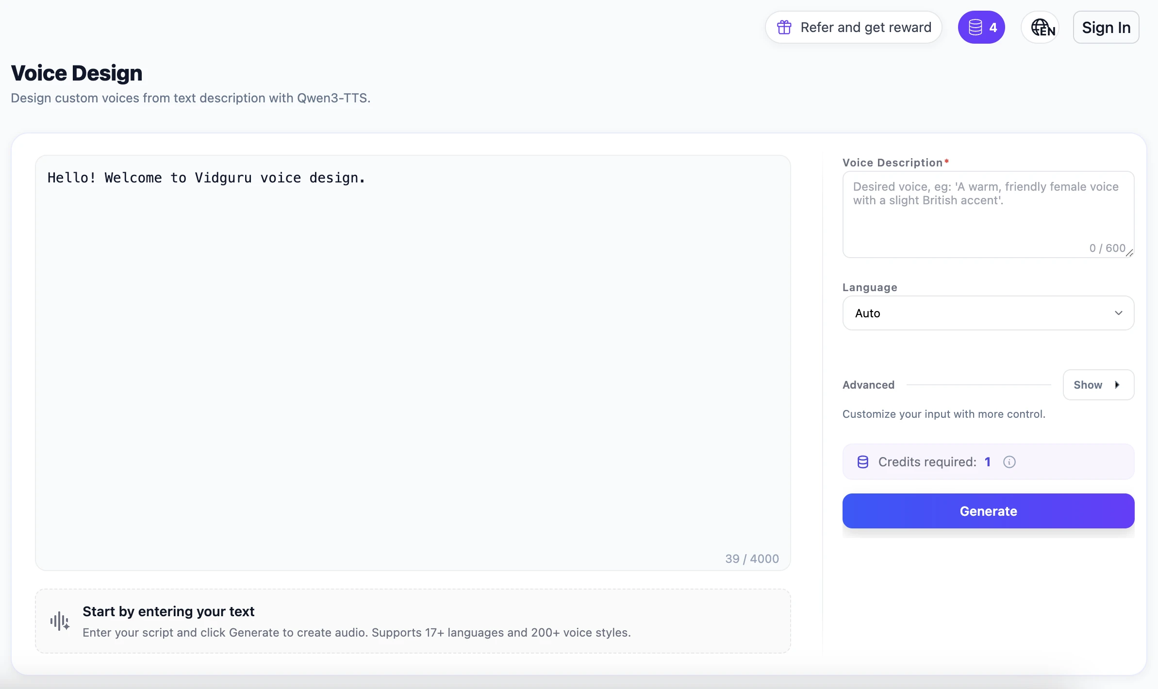Click the gift icon beside Refer text
The image size is (1158, 689).
pyautogui.click(x=784, y=27)
